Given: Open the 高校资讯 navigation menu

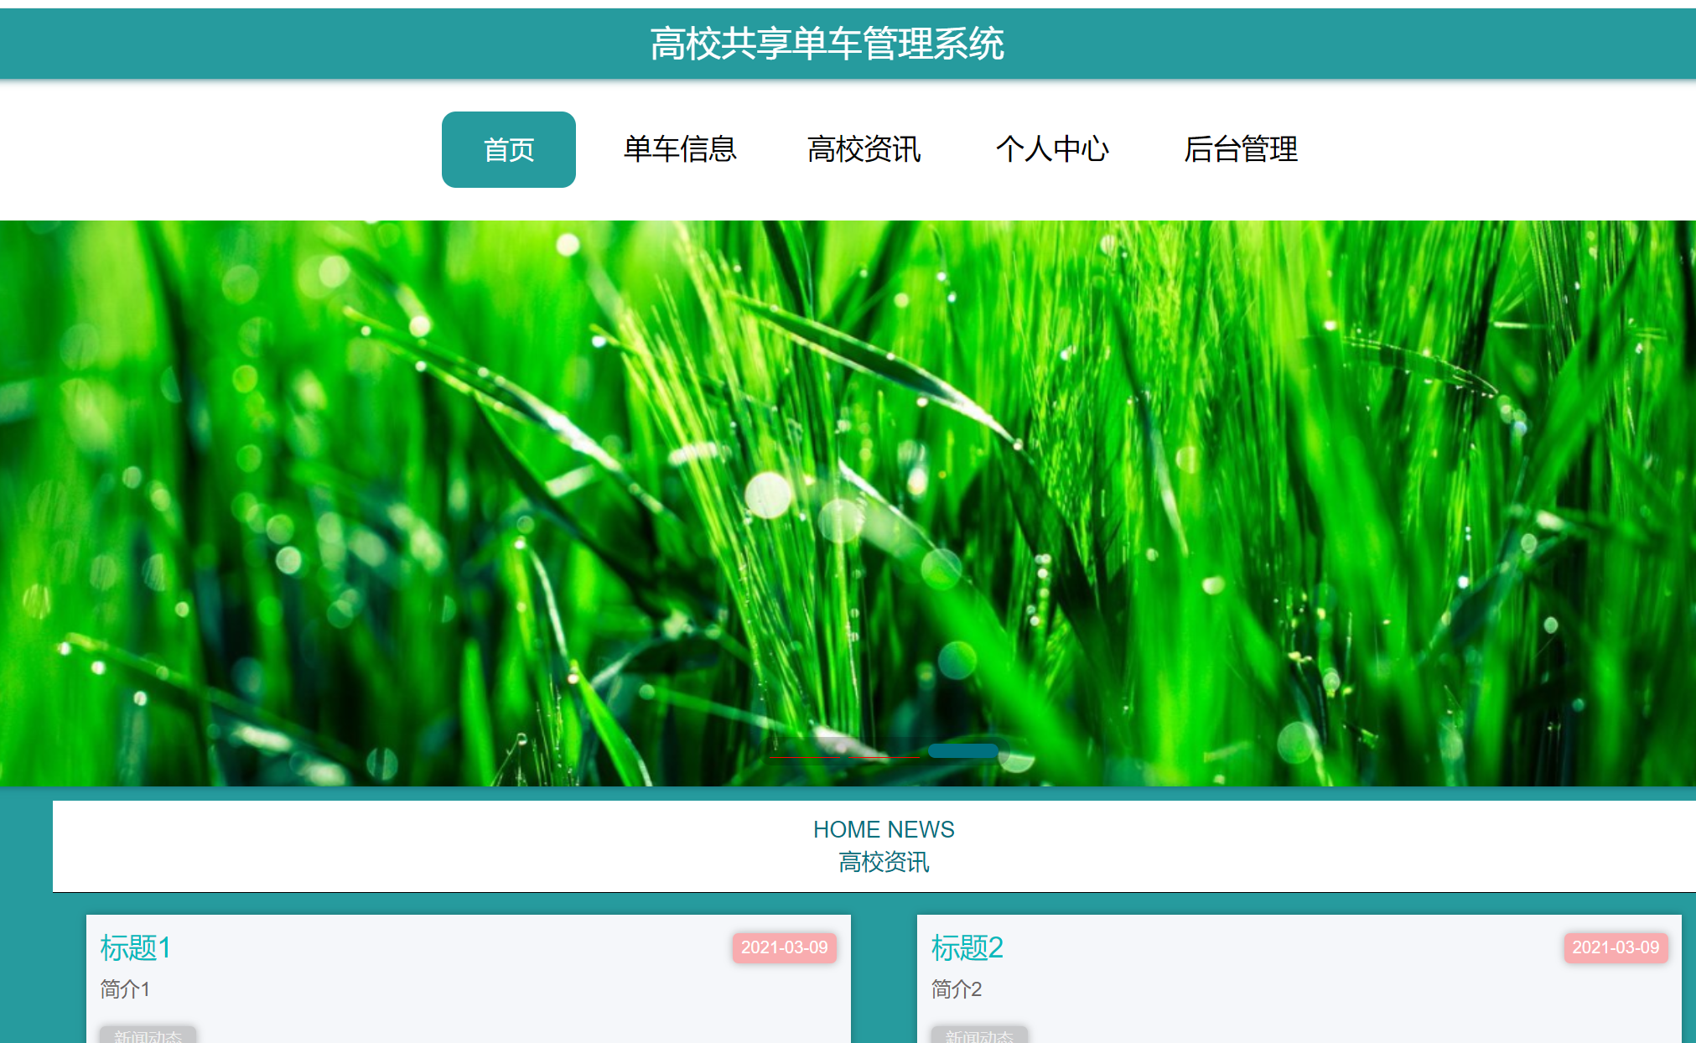Looking at the screenshot, I should [864, 149].
